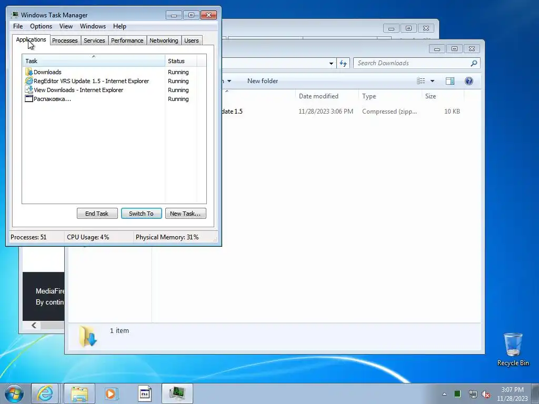Open the Recycle Bin desktop icon
Viewport: 539px width, 404px height.
click(x=513, y=349)
